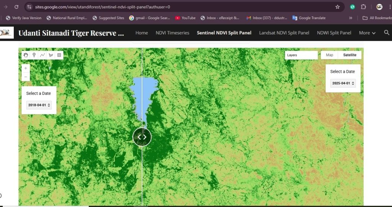Open the Chrome extensions puzzle icon
The height and width of the screenshot is (207, 392).
pyautogui.click(x=364, y=7)
